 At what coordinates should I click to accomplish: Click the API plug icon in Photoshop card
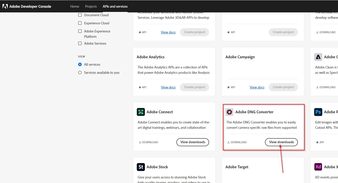pos(317,142)
